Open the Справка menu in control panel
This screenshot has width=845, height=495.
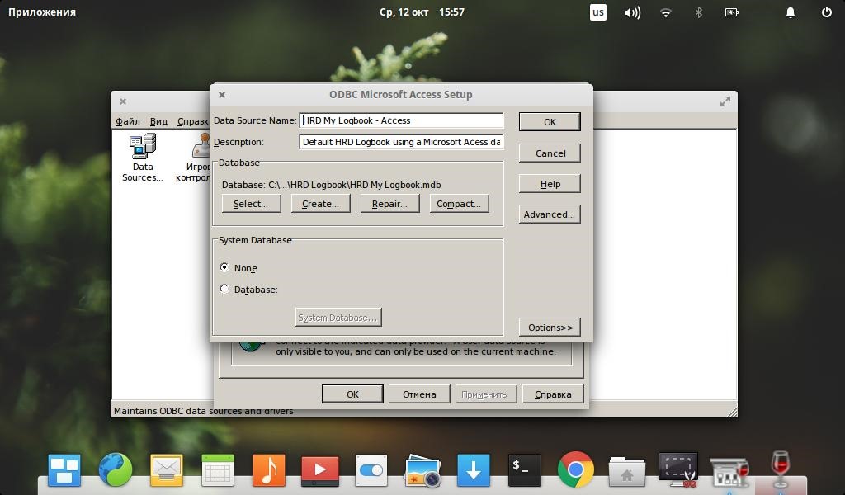click(193, 121)
